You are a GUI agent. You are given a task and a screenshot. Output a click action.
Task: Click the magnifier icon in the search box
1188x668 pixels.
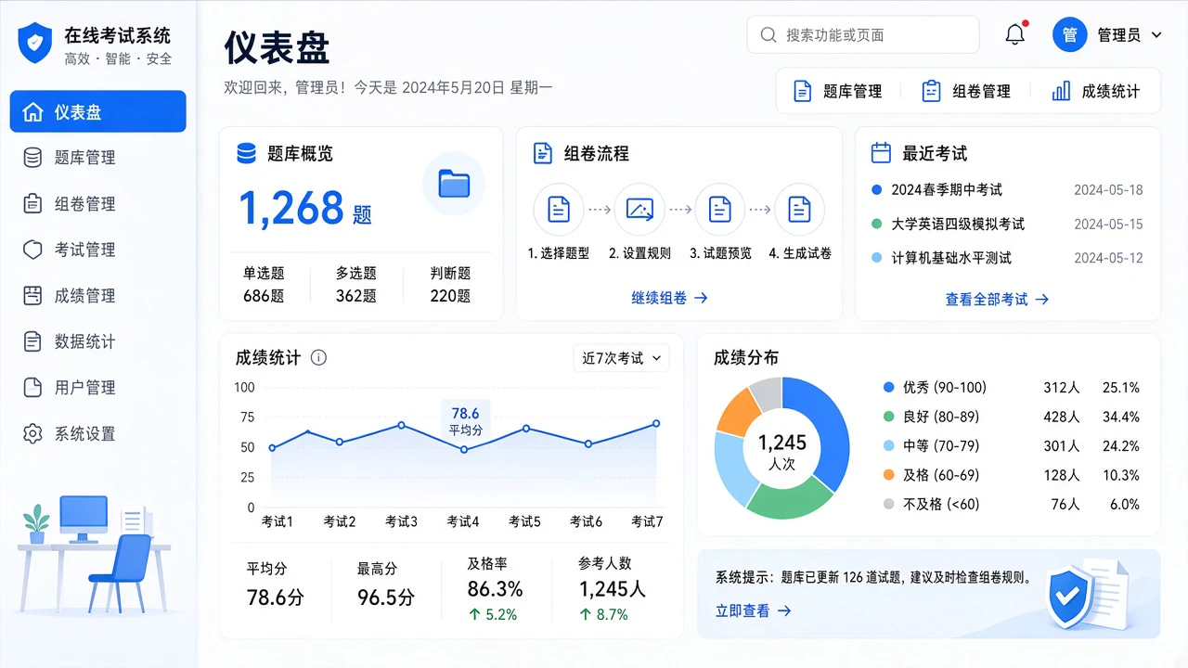[x=768, y=35]
